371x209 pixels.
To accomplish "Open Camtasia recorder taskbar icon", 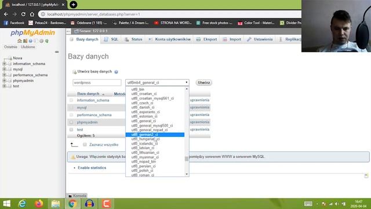I will [x=106, y=204].
